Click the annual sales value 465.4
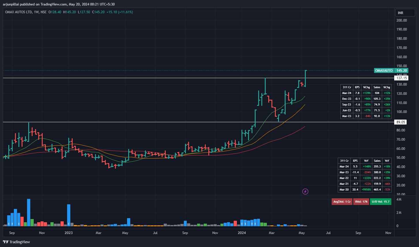419x247 pixels. click(x=377, y=190)
